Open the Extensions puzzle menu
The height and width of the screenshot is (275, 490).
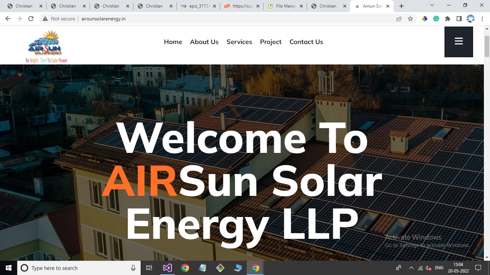(448, 19)
